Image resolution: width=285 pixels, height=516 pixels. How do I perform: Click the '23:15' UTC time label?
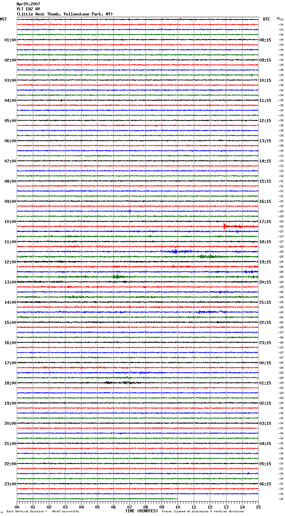(x=265, y=343)
